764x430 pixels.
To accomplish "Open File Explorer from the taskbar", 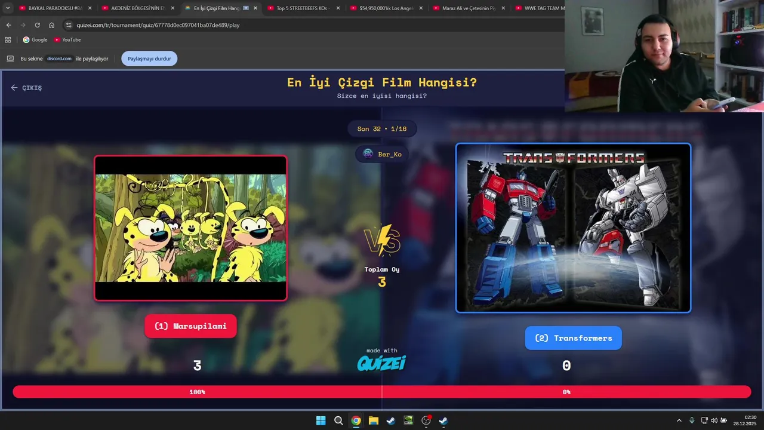I will tap(373, 420).
